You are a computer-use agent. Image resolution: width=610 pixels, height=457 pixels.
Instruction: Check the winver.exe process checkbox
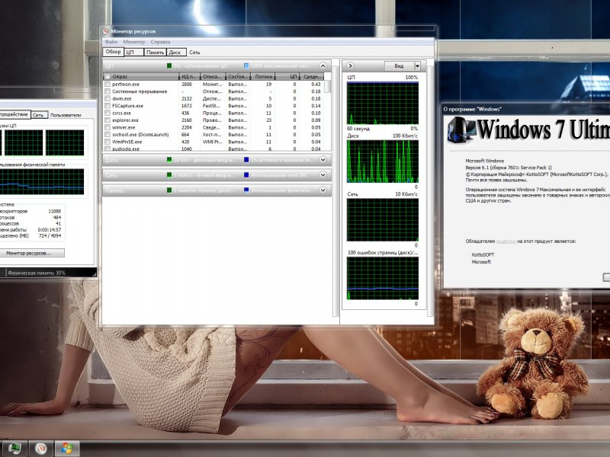point(108,127)
